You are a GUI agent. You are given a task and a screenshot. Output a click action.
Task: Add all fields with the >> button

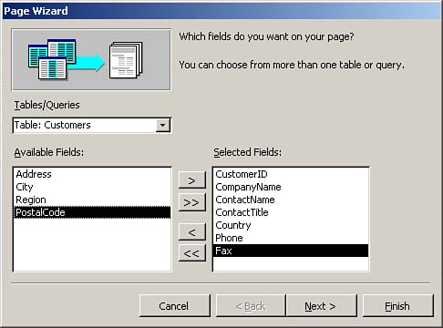[x=192, y=202]
